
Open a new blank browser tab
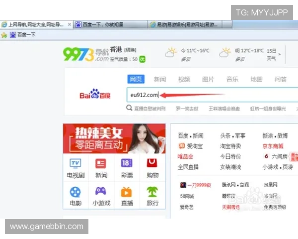(227, 24)
